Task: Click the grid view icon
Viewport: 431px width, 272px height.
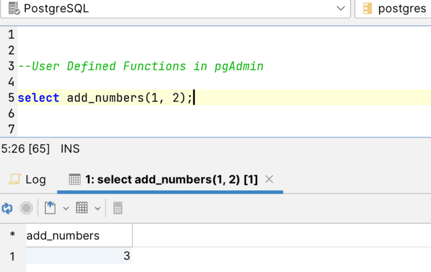Action: coord(82,208)
